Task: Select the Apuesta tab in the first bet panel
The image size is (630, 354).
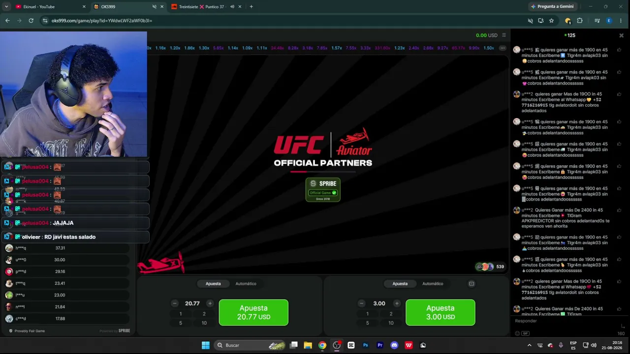Action: pyautogui.click(x=213, y=284)
